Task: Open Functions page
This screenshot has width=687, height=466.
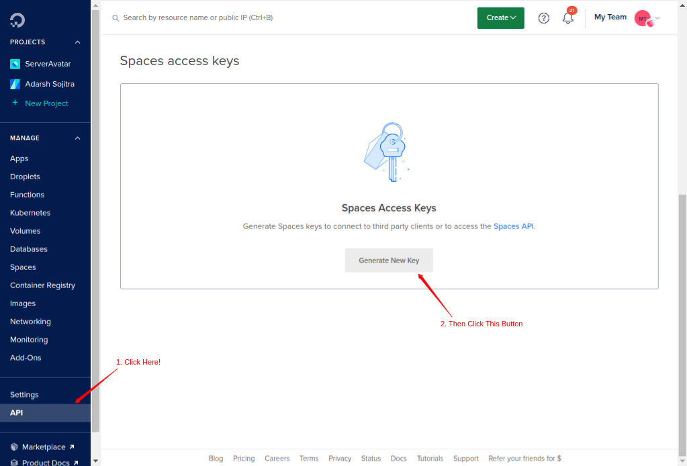Action: tap(27, 195)
